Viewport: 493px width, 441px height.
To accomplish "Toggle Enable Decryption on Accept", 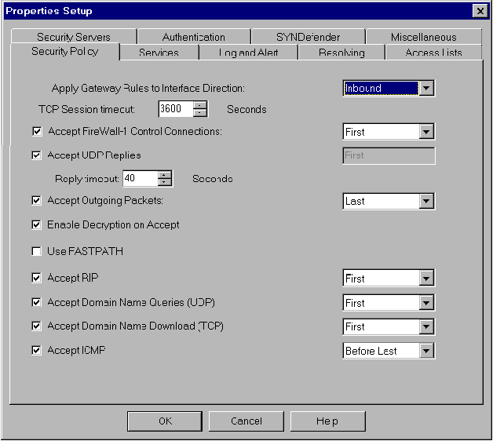I will (36, 225).
